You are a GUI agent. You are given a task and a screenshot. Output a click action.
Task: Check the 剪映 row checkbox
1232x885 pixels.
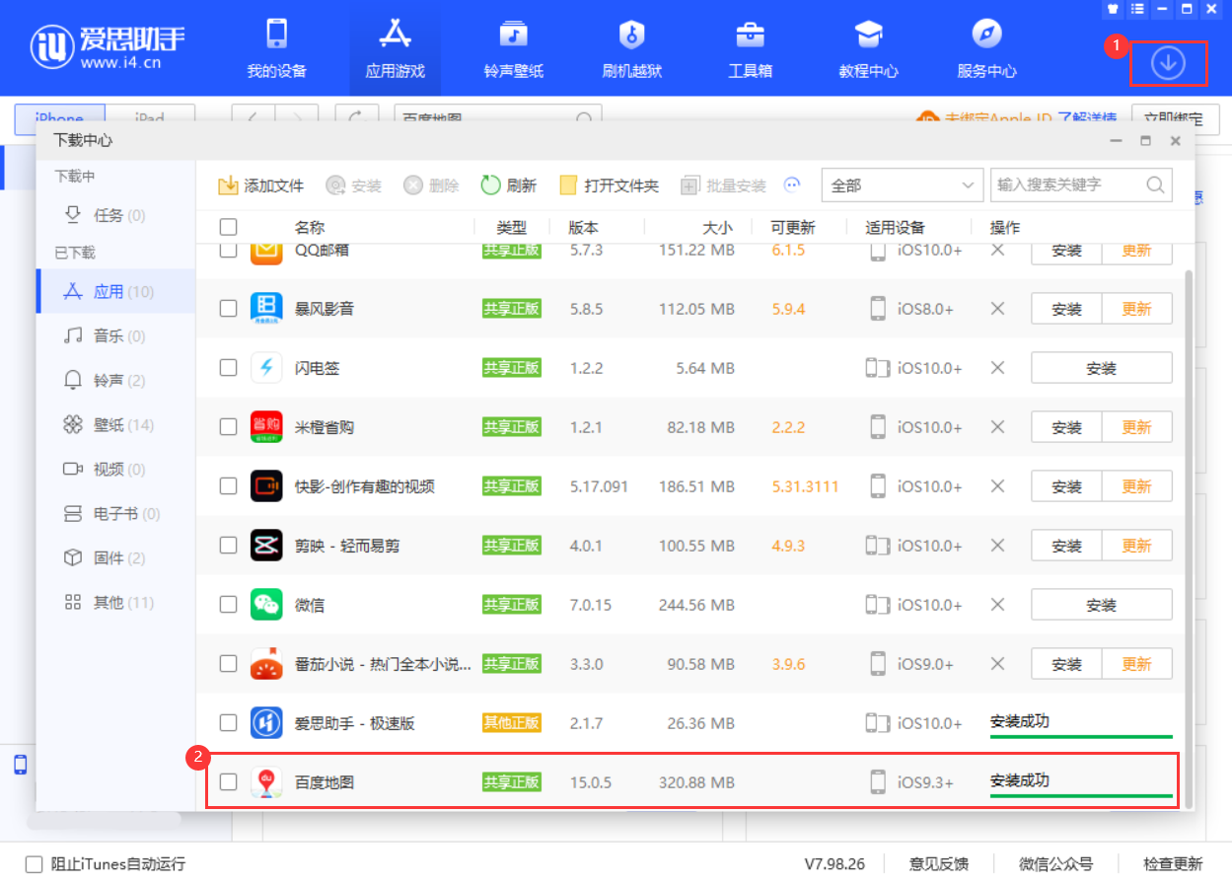228,546
